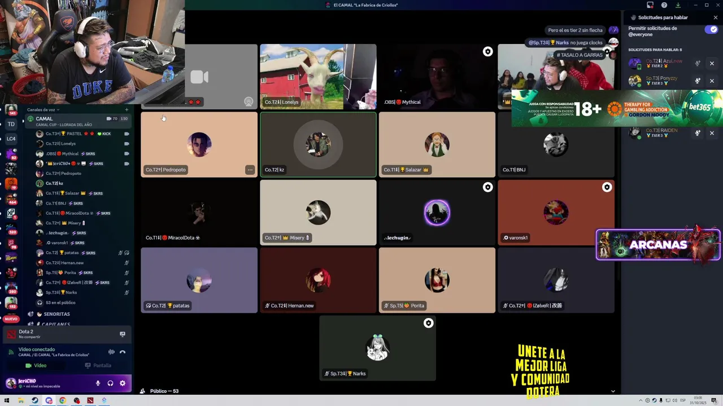Viewport: 723px width, 406px height.
Task: Open the Discord help icon
Action: [664, 5]
